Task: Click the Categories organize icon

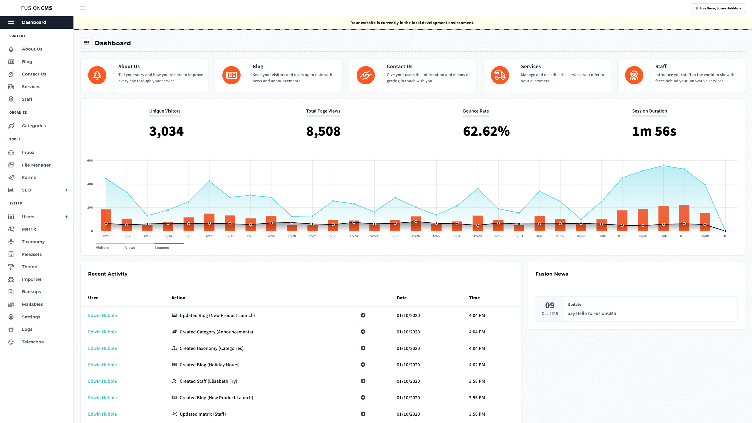Action: pyautogui.click(x=11, y=125)
